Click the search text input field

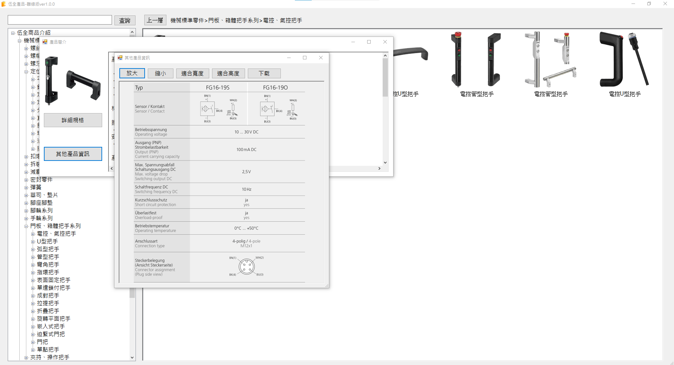click(60, 20)
